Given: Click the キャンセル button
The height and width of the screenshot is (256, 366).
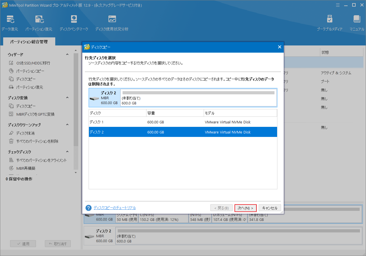Looking at the screenshot, I should pyautogui.click(x=270, y=208).
